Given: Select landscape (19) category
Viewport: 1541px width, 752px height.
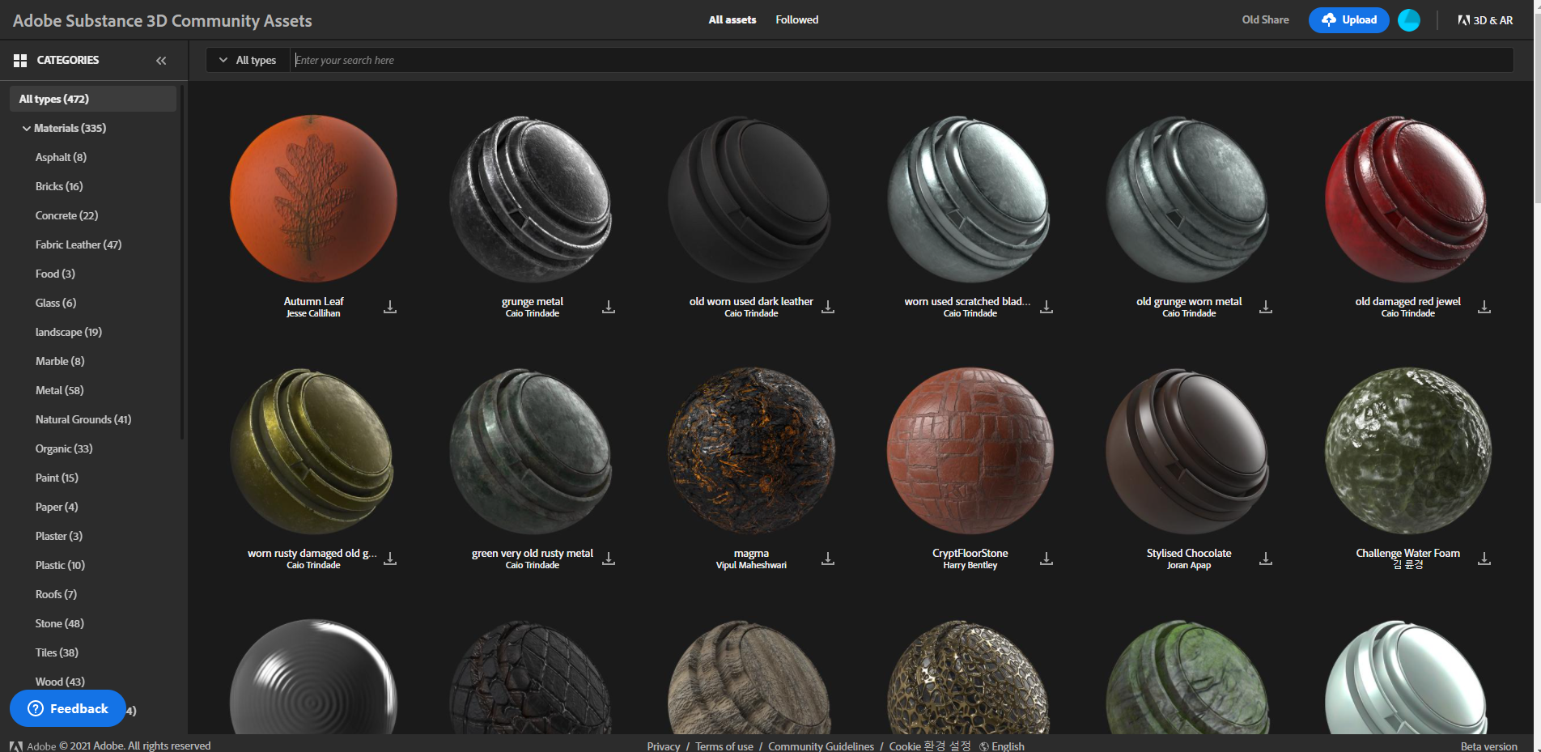Looking at the screenshot, I should coord(69,332).
